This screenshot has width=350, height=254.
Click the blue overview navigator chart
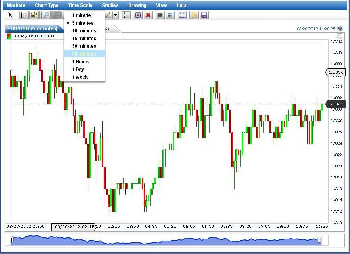[x=166, y=240]
